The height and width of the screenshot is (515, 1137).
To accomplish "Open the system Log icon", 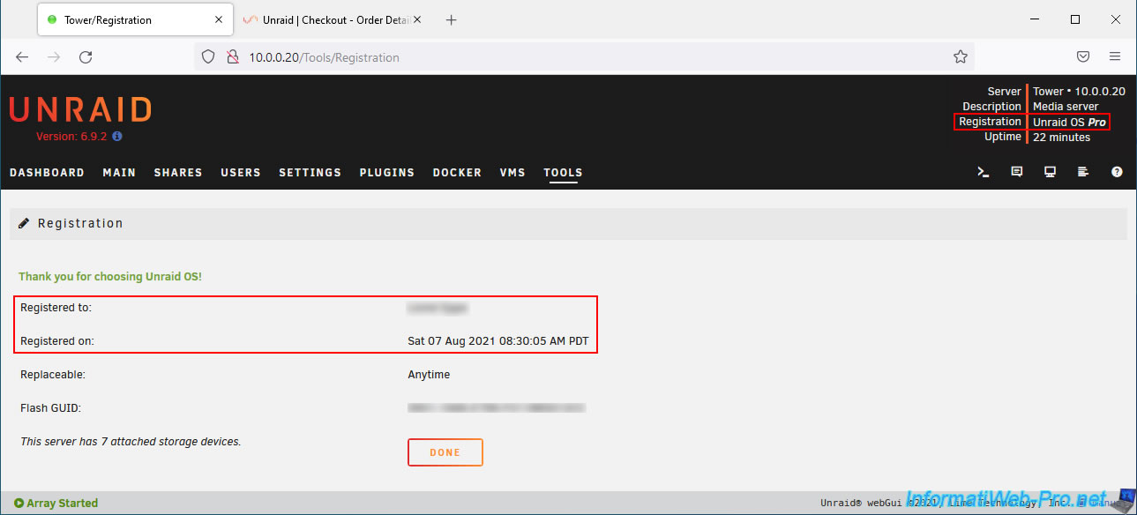I will pos(1083,172).
